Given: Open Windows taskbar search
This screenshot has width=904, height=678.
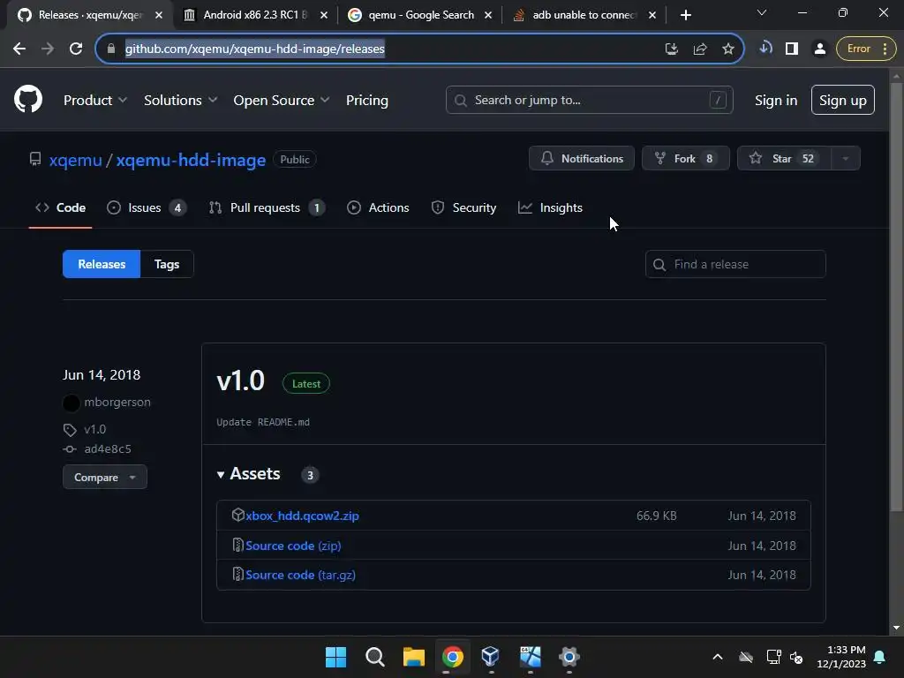Looking at the screenshot, I should pyautogui.click(x=374, y=657).
